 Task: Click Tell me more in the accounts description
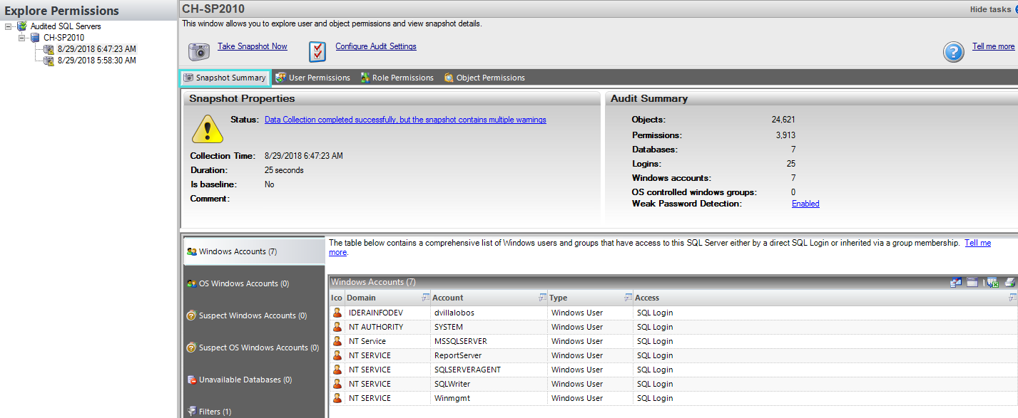(978, 243)
